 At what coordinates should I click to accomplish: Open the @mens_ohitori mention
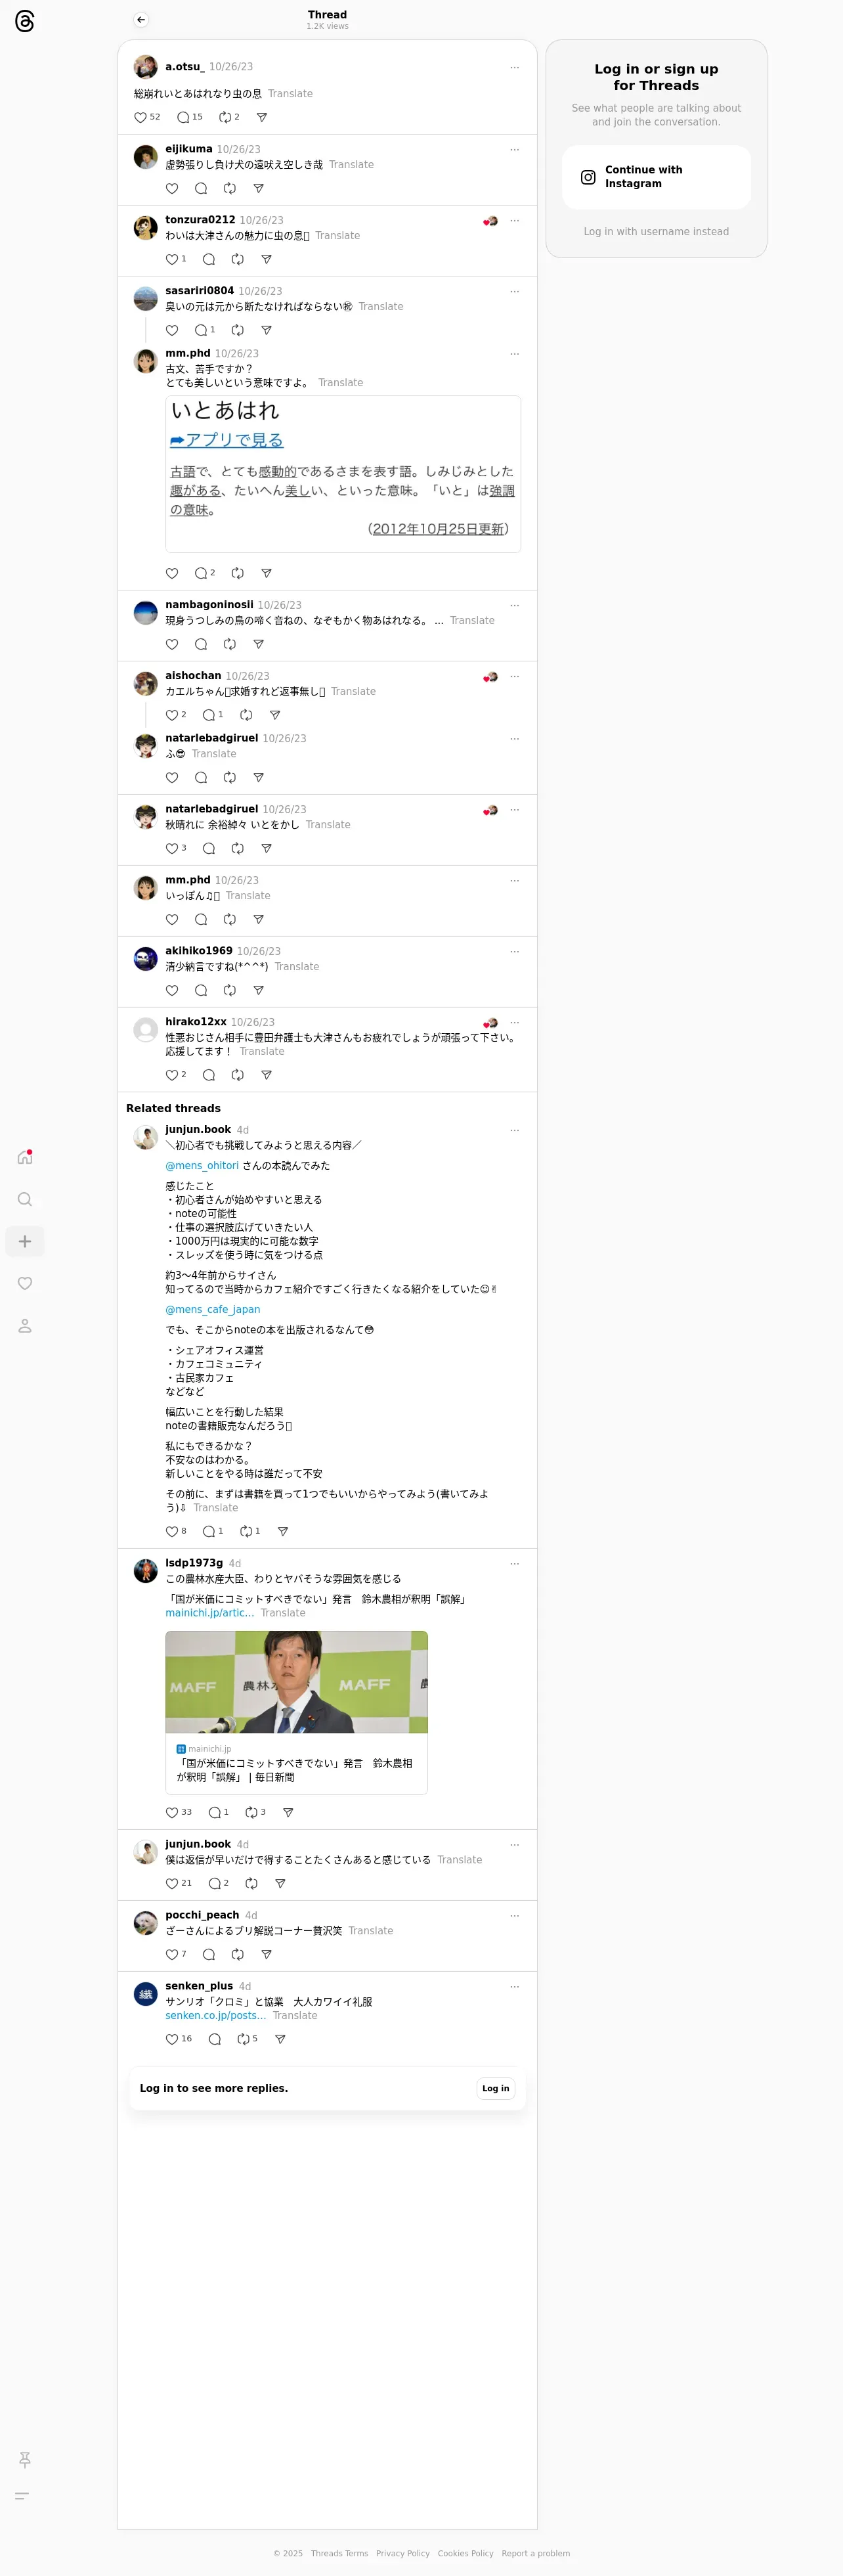202,1165
